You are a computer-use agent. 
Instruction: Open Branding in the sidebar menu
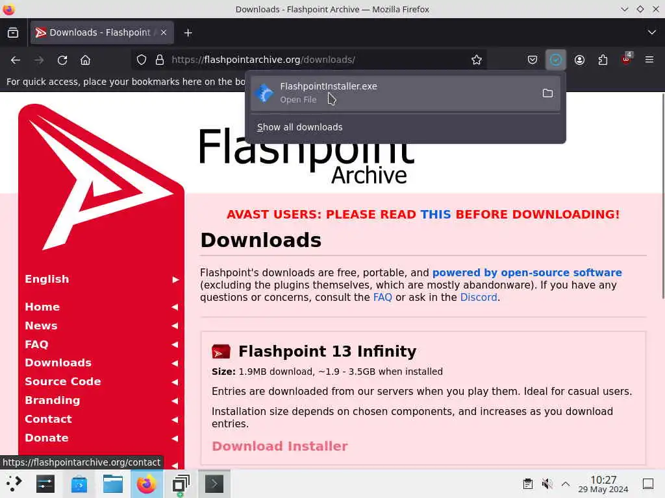coord(52,400)
